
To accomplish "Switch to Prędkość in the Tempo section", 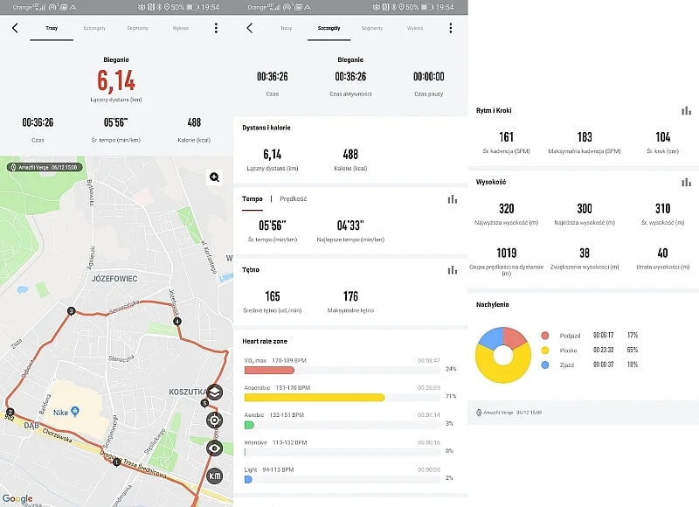I will point(294,199).
